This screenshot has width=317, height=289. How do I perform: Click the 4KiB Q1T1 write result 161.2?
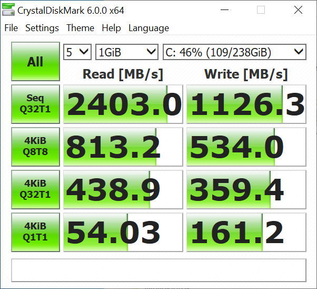[x=246, y=232]
